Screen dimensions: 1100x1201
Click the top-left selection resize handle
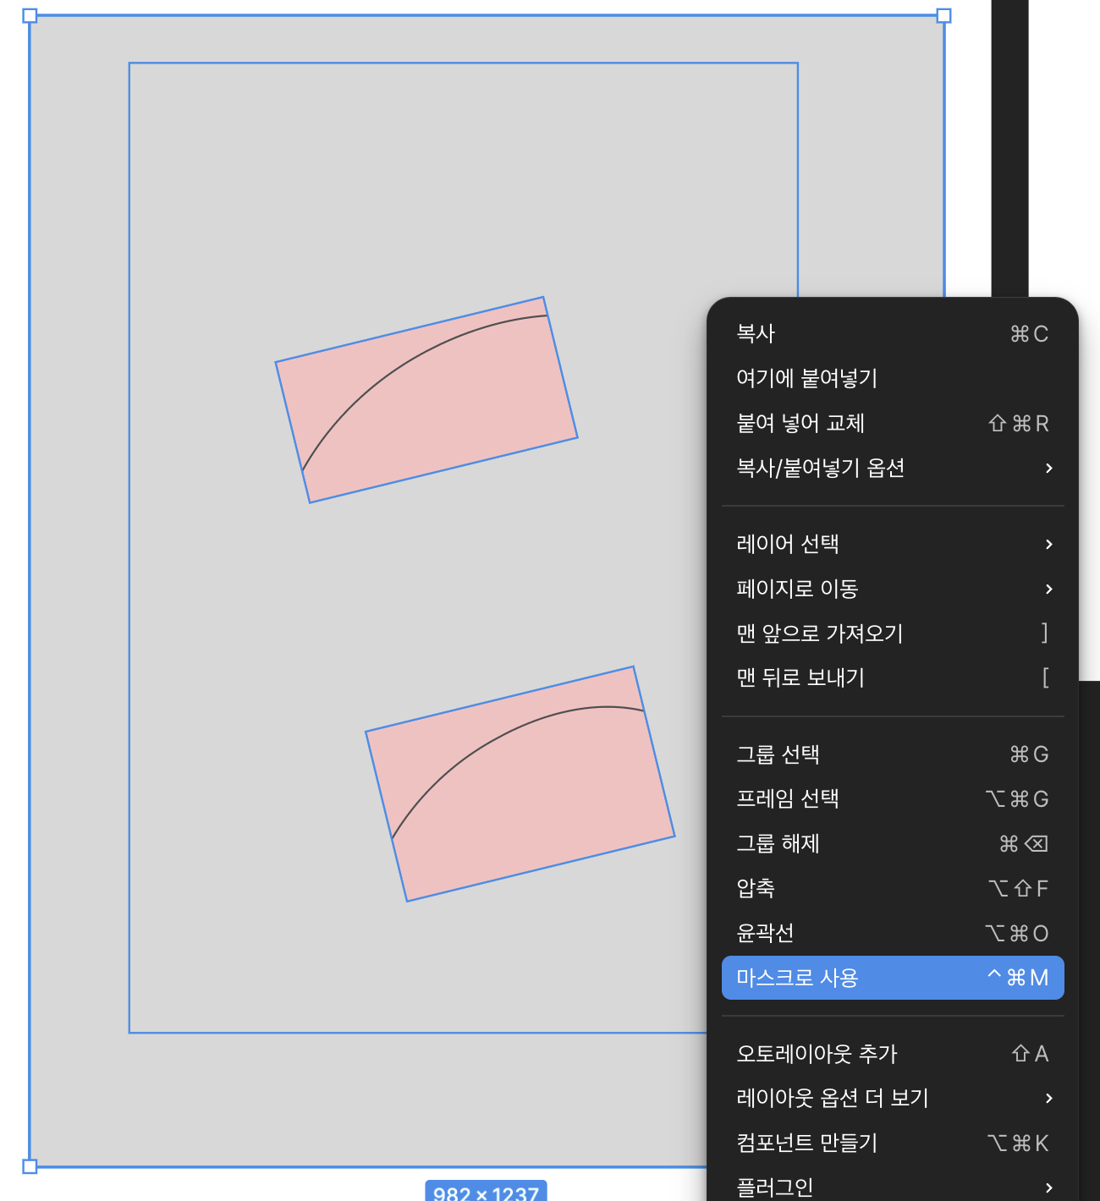pos(30,15)
